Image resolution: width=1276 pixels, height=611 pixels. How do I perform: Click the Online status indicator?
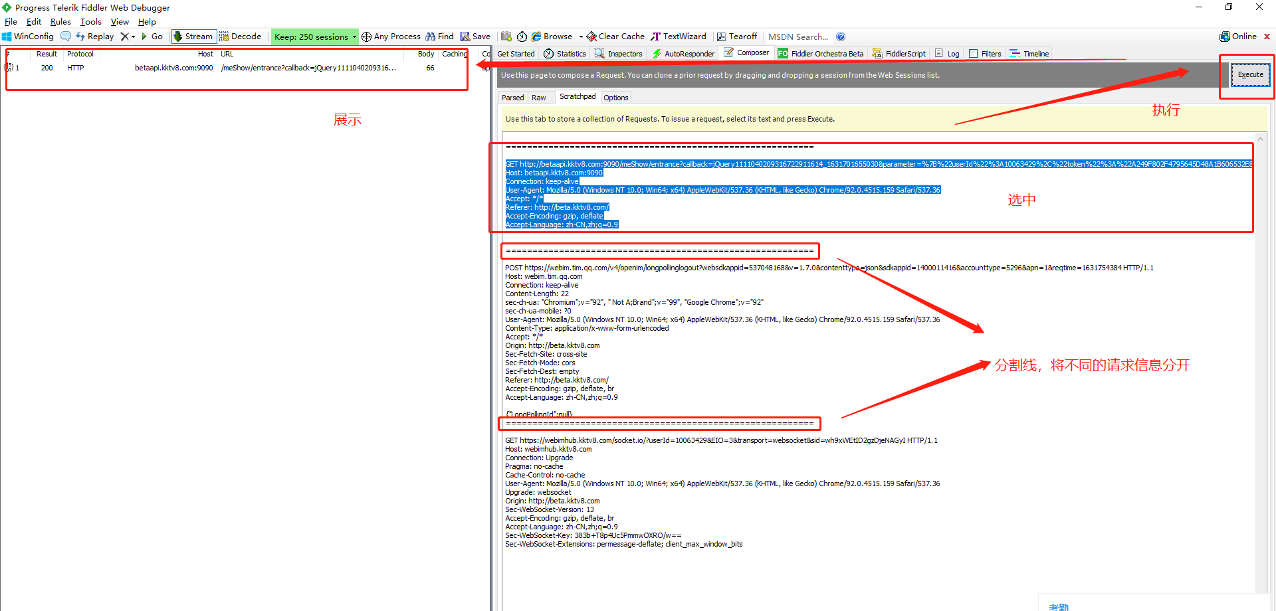pyautogui.click(x=1238, y=37)
